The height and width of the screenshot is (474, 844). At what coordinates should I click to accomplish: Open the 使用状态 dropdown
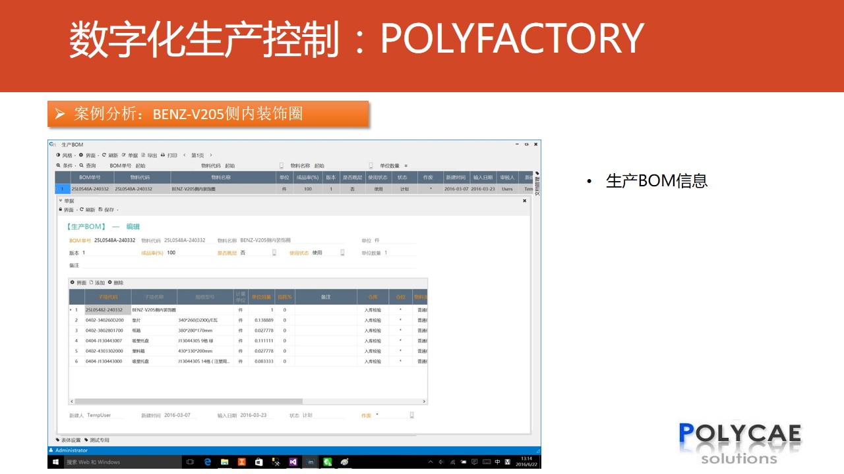(x=342, y=253)
